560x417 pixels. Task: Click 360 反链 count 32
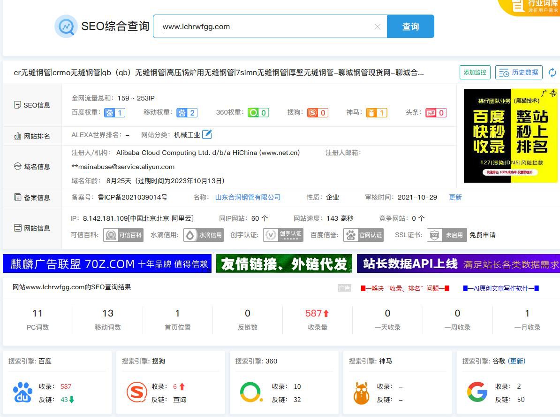297,400
